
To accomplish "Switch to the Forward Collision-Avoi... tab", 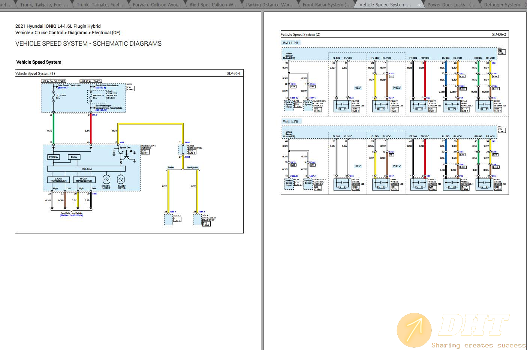I will 157,5.
